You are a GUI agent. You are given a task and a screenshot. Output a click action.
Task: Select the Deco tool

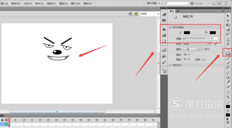(x=228, y=68)
